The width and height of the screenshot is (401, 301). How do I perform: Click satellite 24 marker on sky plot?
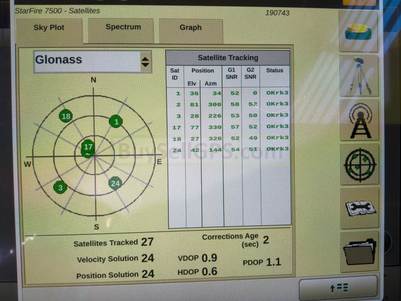[115, 183]
